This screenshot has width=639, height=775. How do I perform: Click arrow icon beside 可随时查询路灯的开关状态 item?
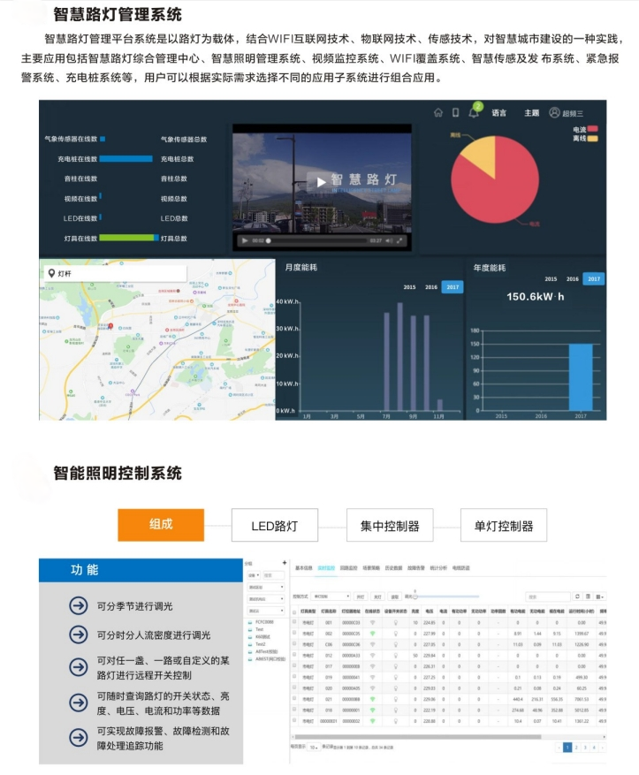tap(79, 703)
